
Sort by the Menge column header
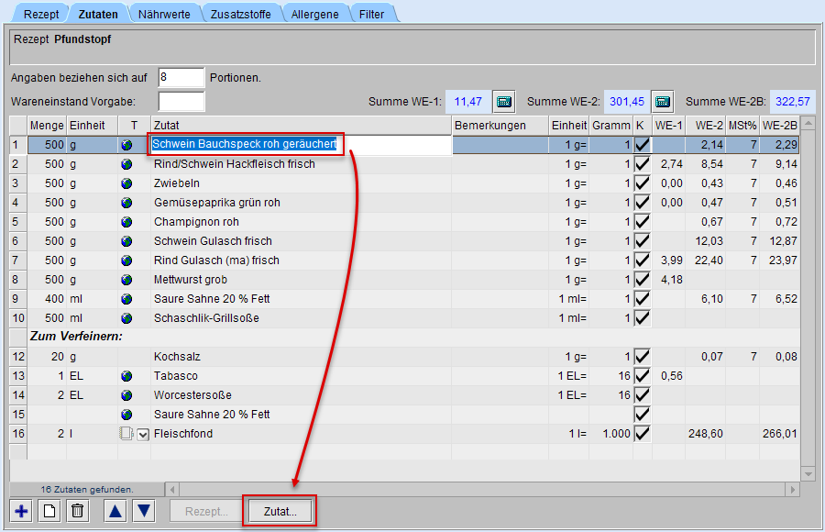(x=47, y=126)
